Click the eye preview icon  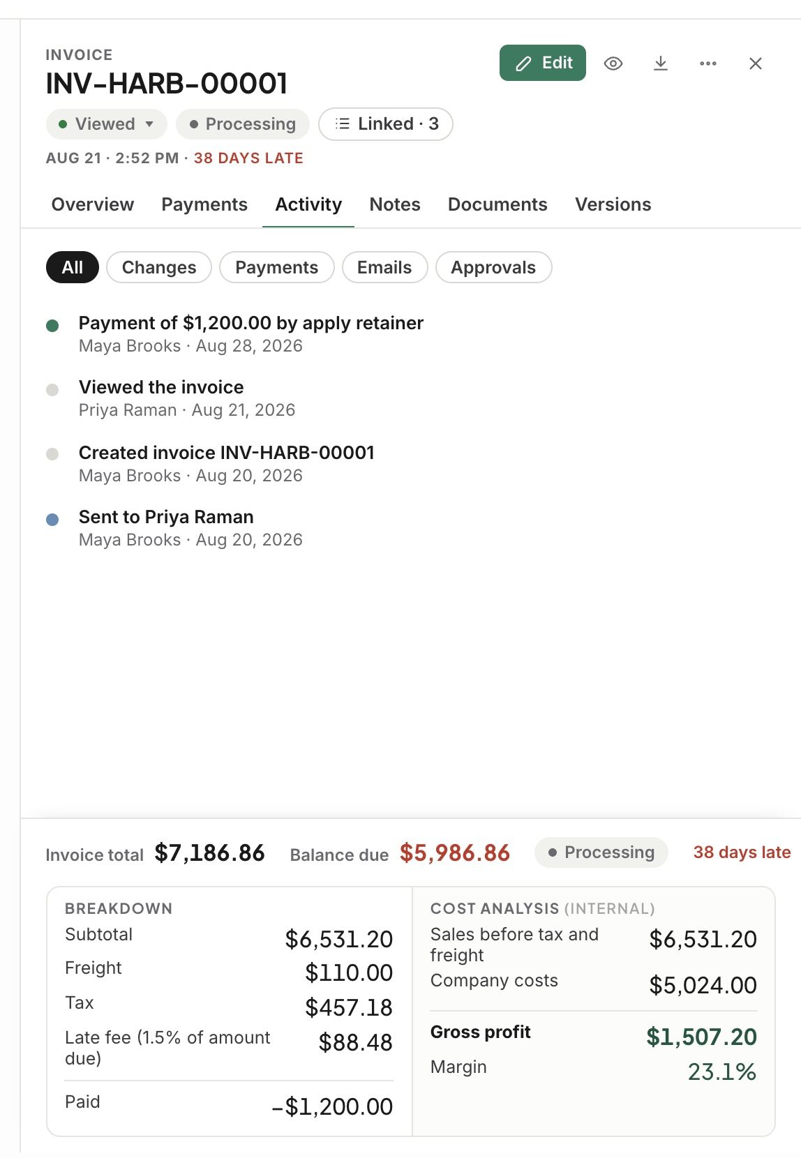tap(613, 63)
